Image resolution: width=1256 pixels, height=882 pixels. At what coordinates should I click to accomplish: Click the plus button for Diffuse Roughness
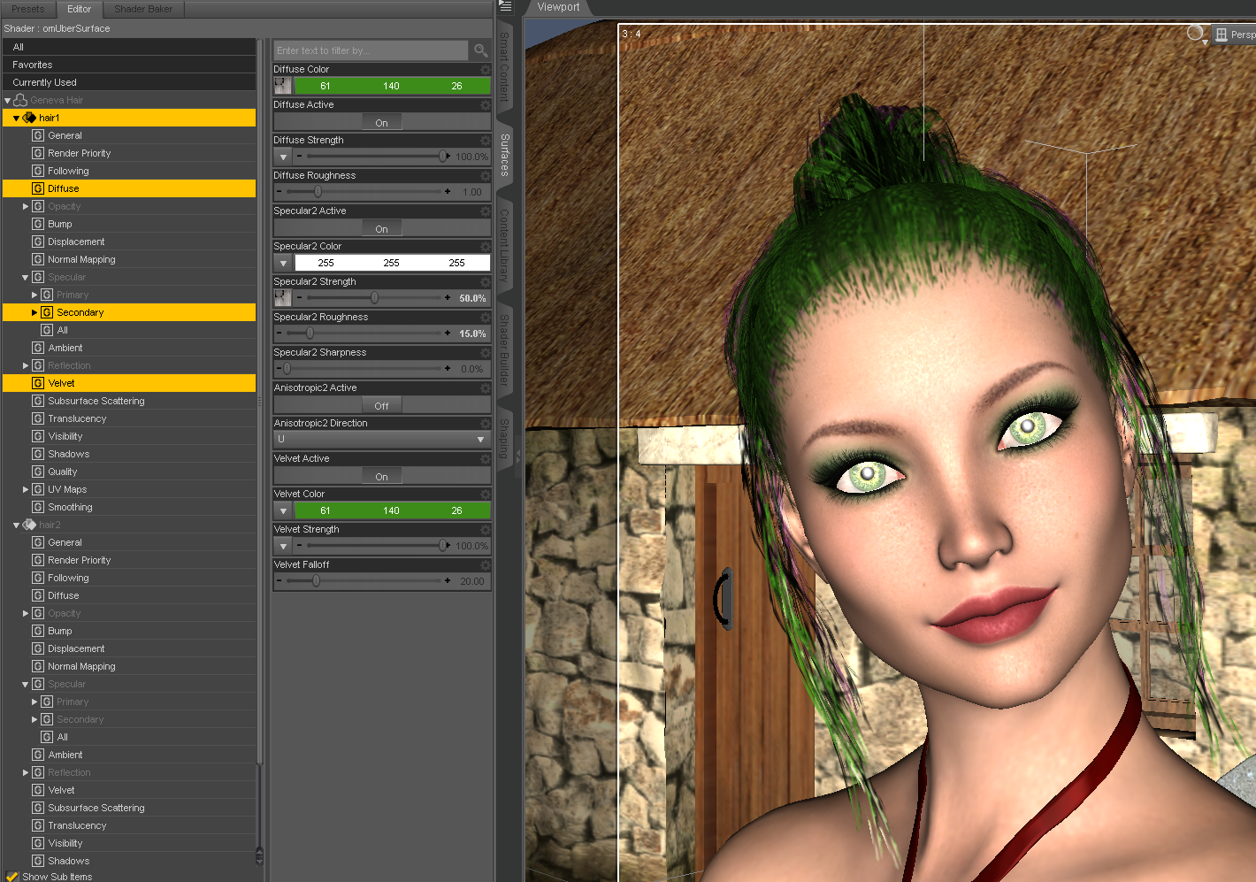point(448,192)
